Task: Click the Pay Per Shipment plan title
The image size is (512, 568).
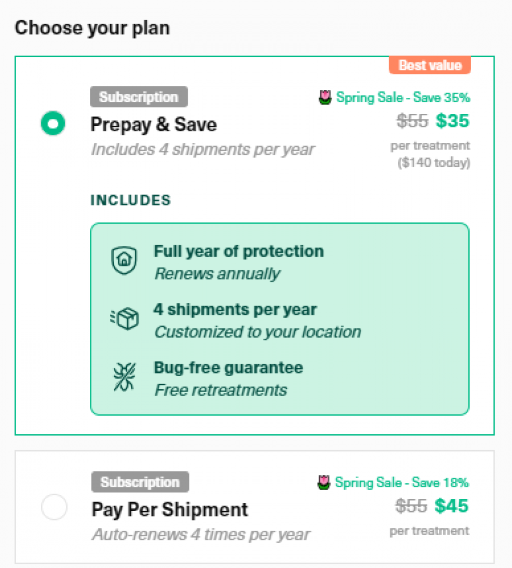Action: tap(170, 509)
